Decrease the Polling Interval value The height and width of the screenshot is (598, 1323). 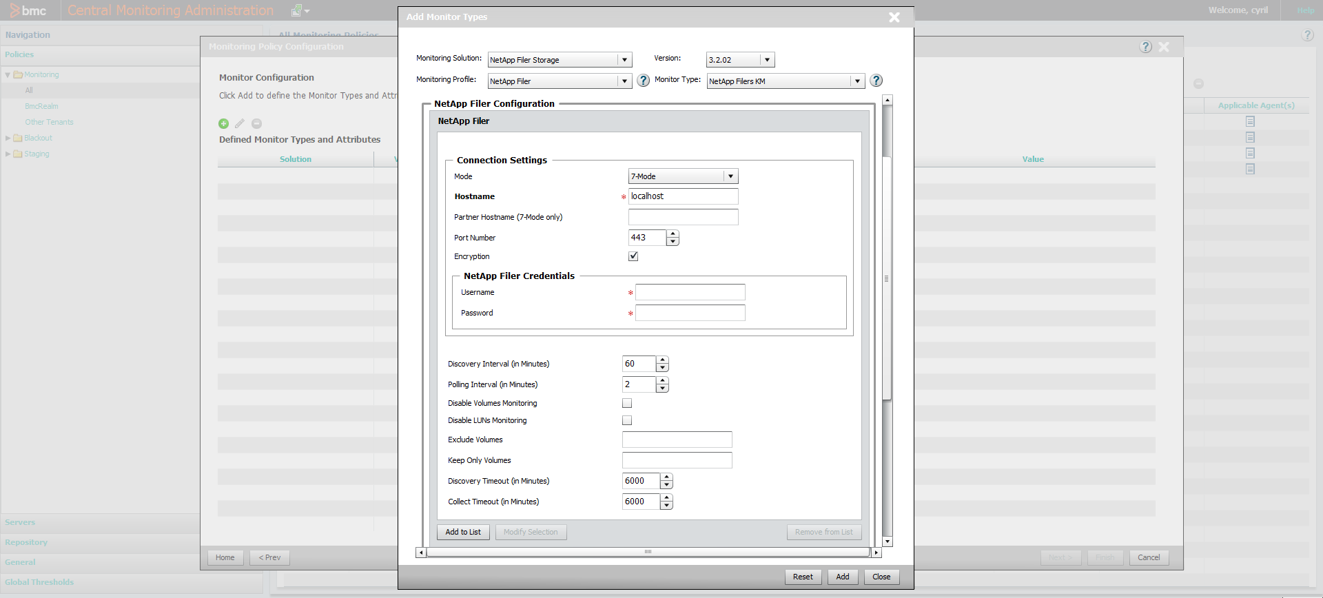(662, 389)
